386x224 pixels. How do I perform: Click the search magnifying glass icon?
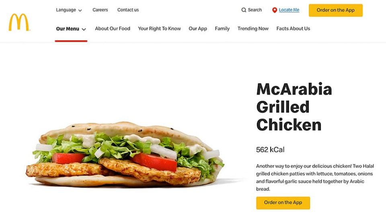244,10
